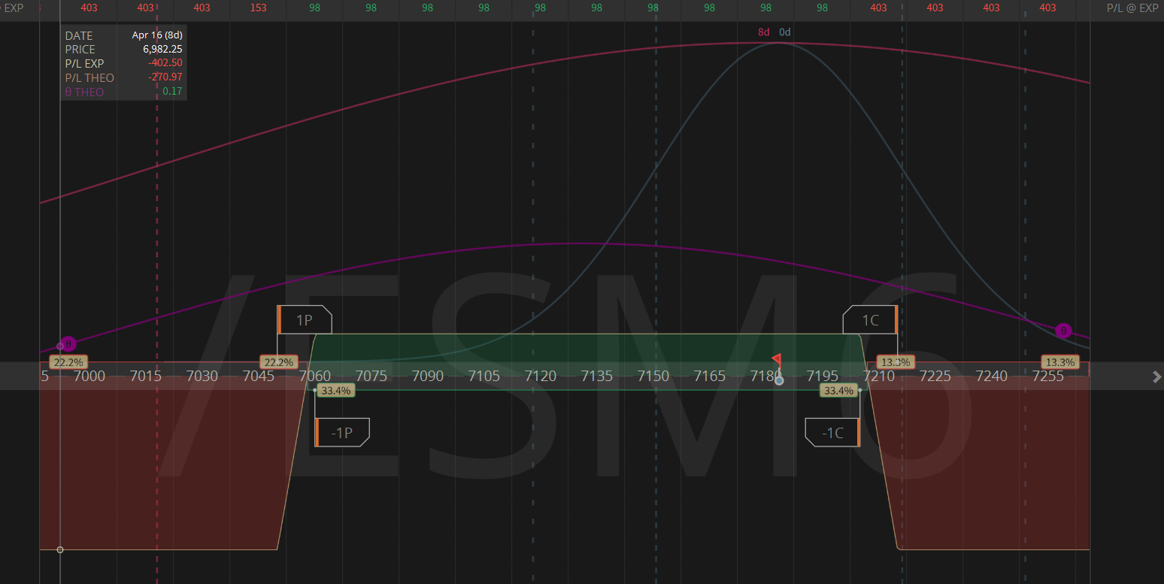Click the 13.3% tag at far right edge
This screenshot has height=584, width=1164.
click(1059, 362)
